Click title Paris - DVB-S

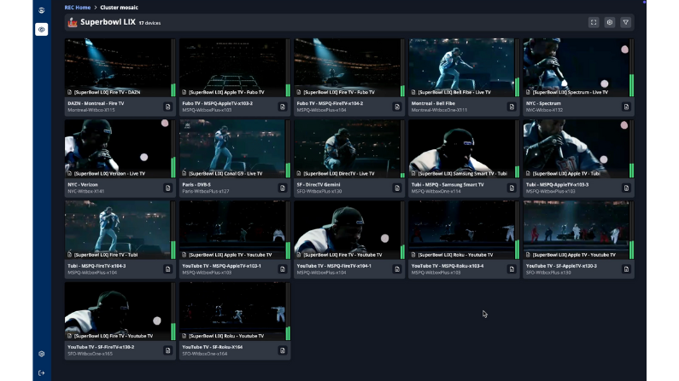[x=196, y=184]
